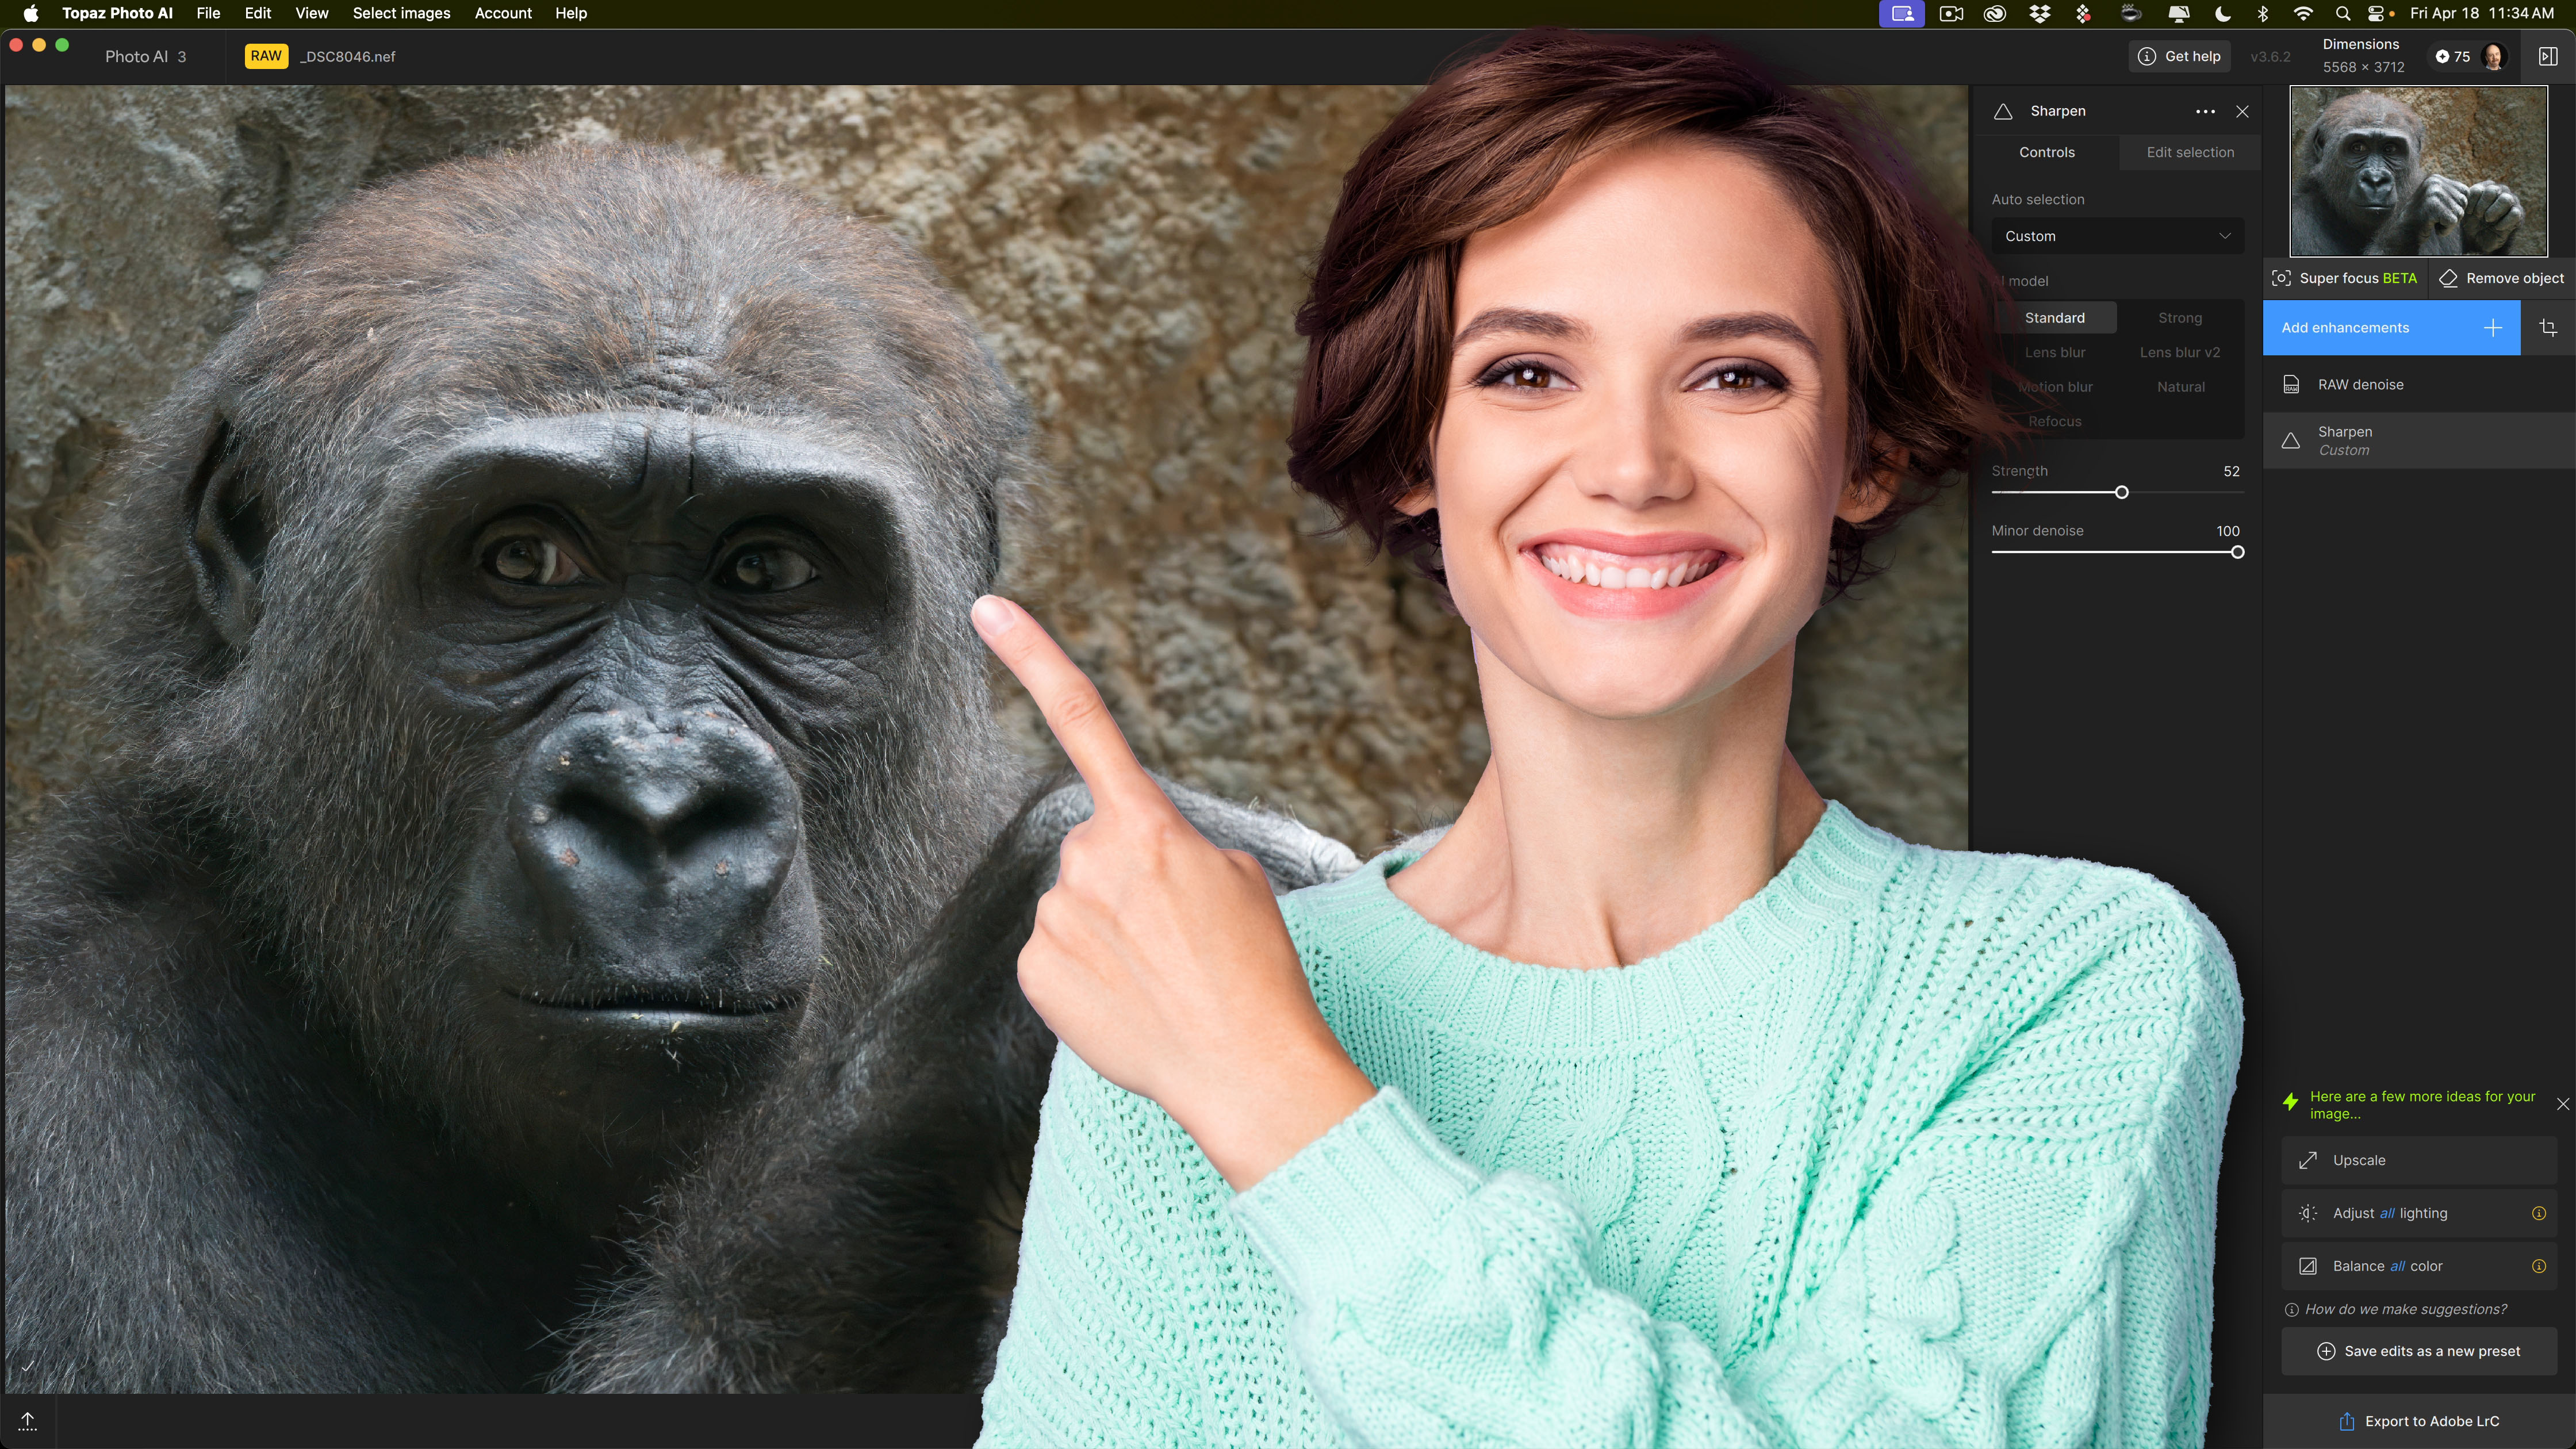Click the crop tool icon beside Add enhancements
This screenshot has width=2576, height=1449.
(x=2548, y=327)
